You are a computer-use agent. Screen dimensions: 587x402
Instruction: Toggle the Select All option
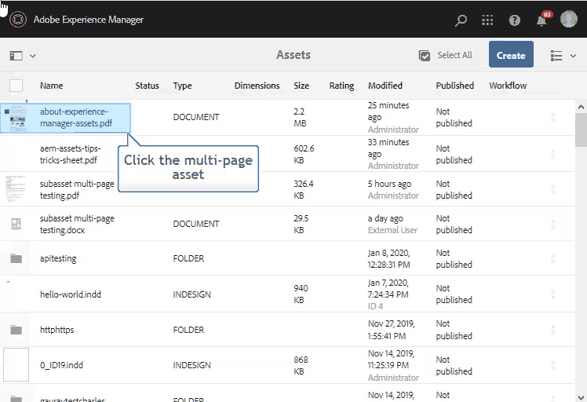tap(446, 56)
